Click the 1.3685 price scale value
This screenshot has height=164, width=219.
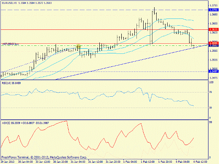coord(214,15)
